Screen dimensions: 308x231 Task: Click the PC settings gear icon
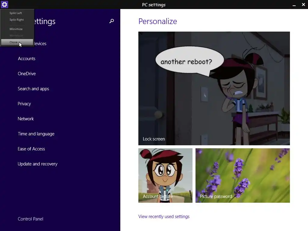(x=4, y=4)
